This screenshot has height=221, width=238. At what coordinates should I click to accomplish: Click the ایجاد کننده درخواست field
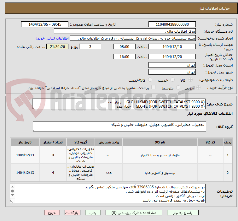click(x=133, y=38)
